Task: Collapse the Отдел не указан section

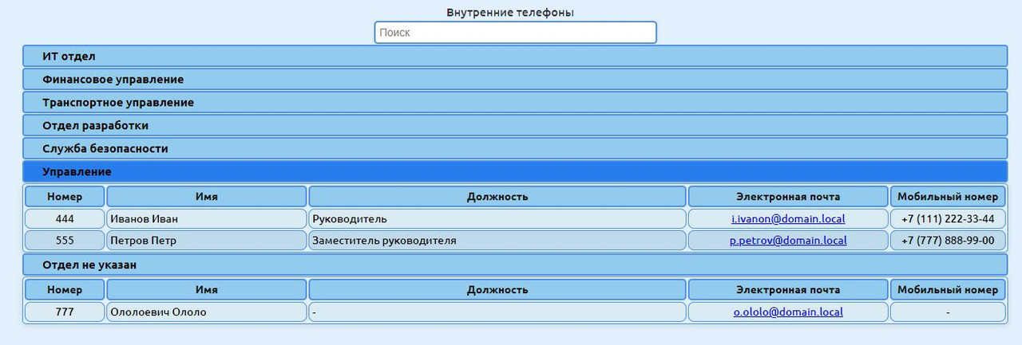Action: 515,265
